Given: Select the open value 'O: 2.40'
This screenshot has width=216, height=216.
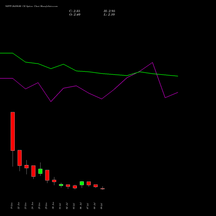Looking at the screenshot, I should pos(75,15).
